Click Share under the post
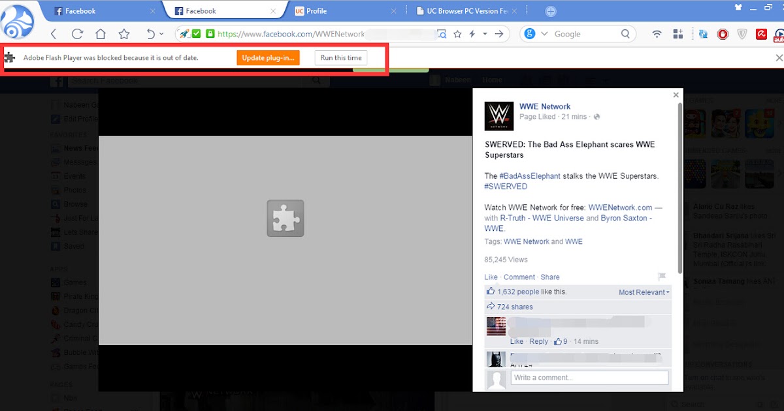 [550, 277]
